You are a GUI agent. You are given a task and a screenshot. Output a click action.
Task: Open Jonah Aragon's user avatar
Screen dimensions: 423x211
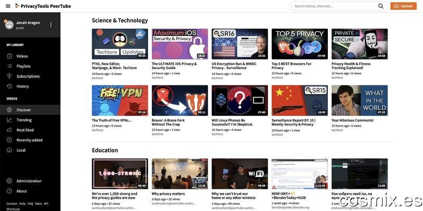click(9, 25)
